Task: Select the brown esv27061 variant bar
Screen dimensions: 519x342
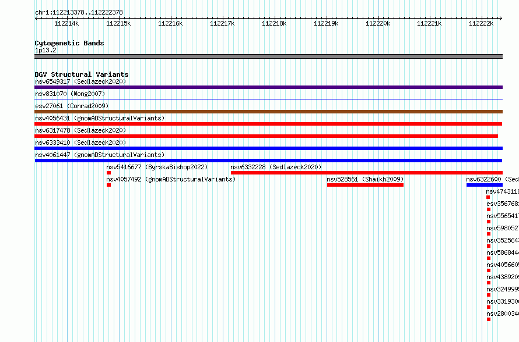Action: [x=268, y=112]
